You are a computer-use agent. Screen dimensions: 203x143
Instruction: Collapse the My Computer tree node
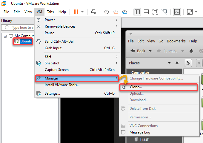[x=5, y=36]
